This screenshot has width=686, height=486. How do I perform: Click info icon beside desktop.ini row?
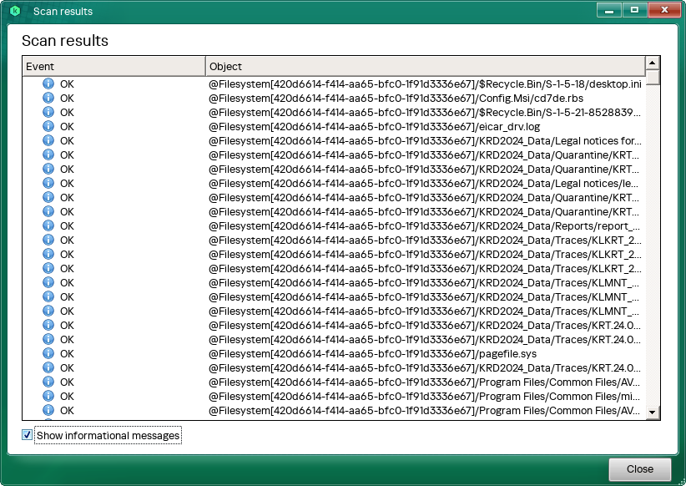click(x=48, y=84)
